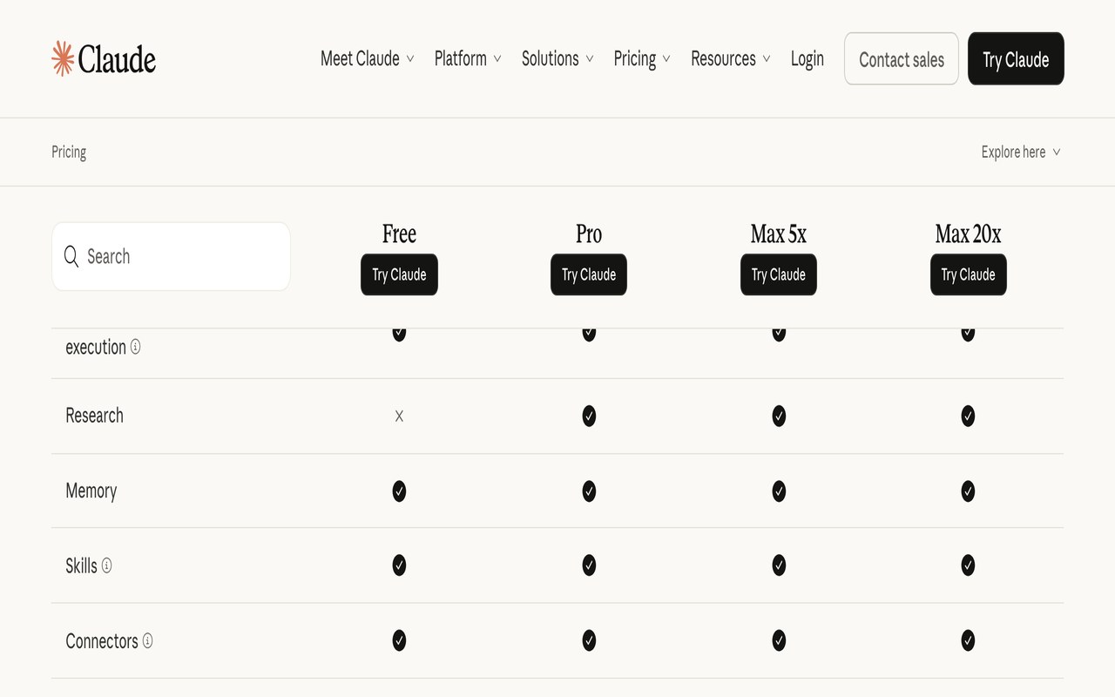This screenshot has width=1115, height=697.
Task: Select the Pro plan heading
Action: pyautogui.click(x=589, y=233)
